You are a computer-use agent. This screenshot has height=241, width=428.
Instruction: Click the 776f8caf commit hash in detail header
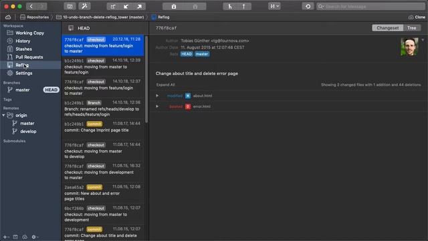[167, 28]
